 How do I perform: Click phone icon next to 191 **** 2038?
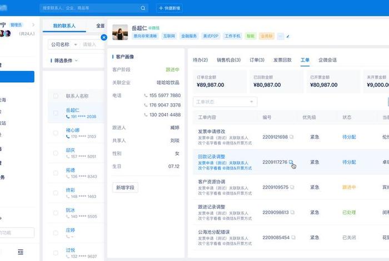pos(68,117)
